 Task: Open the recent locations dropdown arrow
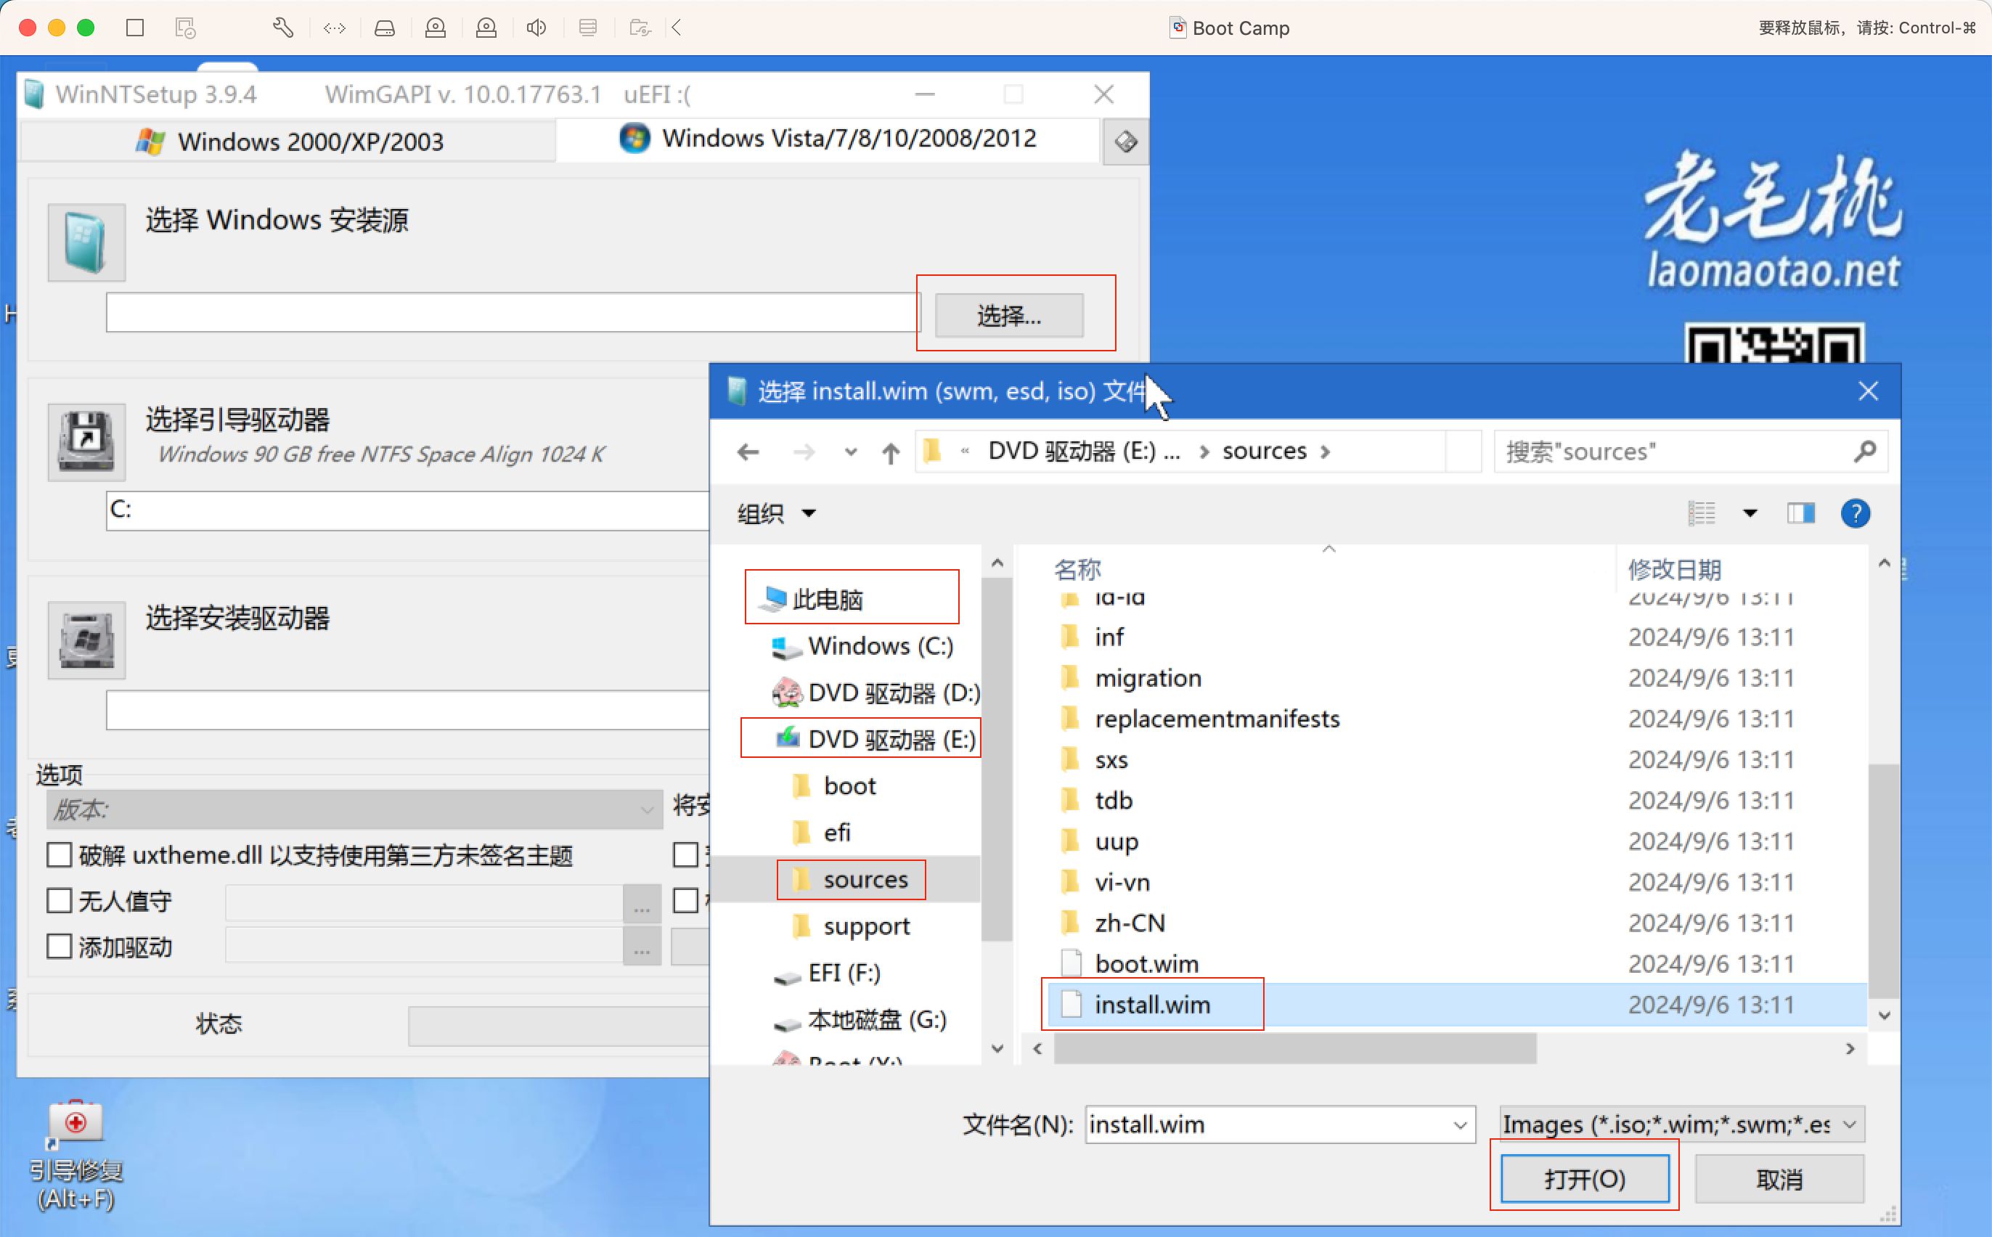point(851,452)
